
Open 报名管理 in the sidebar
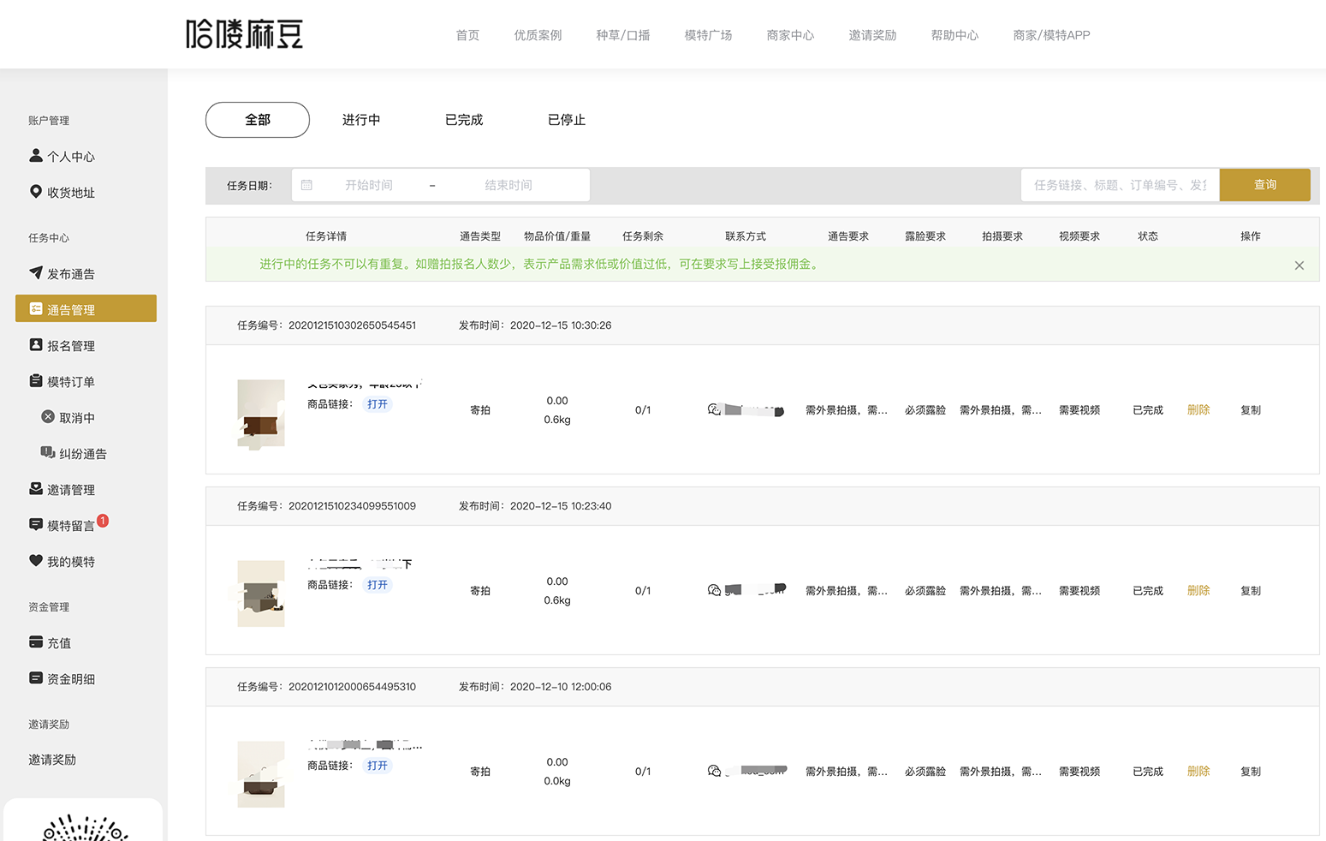click(x=72, y=345)
